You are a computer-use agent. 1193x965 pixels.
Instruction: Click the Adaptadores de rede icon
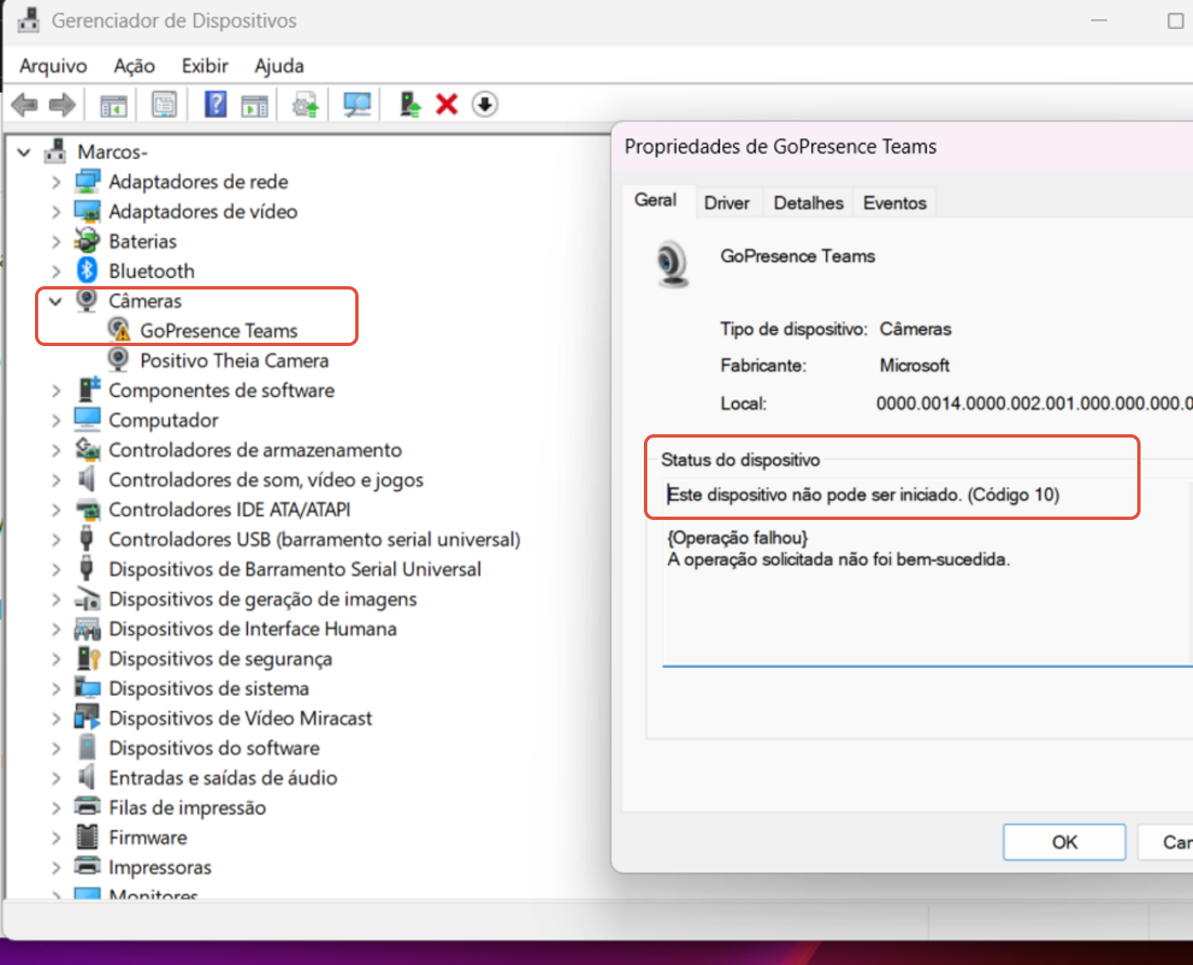[87, 181]
